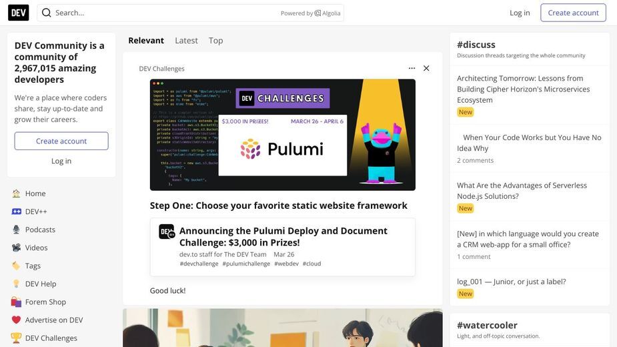Select the Podcasts microphone icon
This screenshot has width=617, height=347.
pos(16,230)
